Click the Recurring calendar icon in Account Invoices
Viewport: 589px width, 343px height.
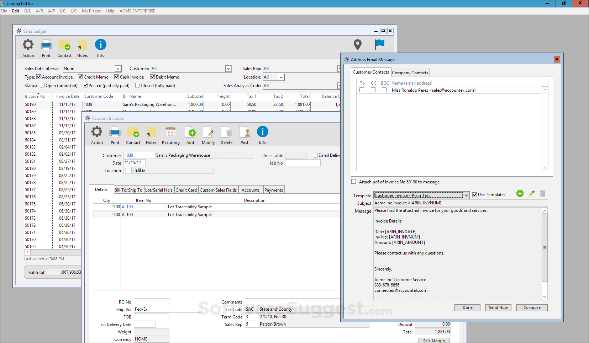point(170,133)
